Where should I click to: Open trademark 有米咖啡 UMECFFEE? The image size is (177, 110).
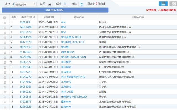click(73, 42)
